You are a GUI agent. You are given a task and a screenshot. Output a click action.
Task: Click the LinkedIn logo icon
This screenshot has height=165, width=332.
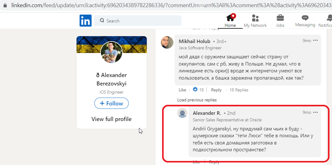(86, 21)
